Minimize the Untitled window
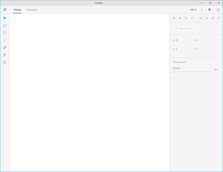Screen dimensions: 223x172 pos(202,3)
